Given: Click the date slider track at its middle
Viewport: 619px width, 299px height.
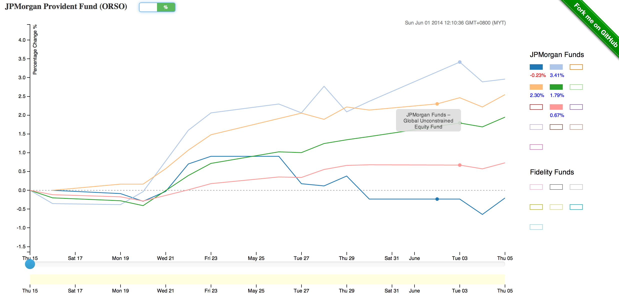Looking at the screenshot, I should (x=267, y=264).
